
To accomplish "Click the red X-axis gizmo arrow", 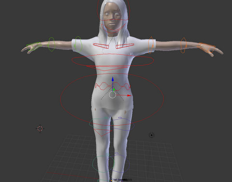I will click(x=129, y=96).
